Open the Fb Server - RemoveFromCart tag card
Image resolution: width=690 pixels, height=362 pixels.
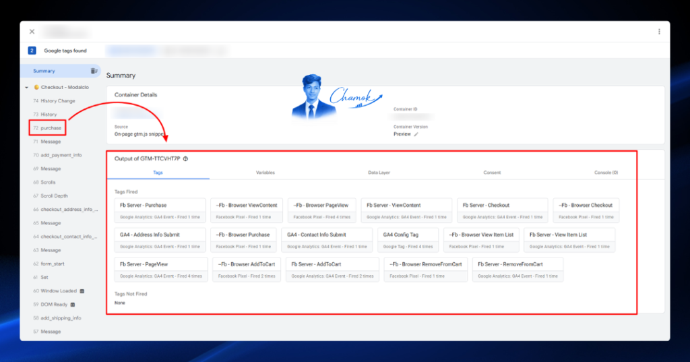point(517,270)
